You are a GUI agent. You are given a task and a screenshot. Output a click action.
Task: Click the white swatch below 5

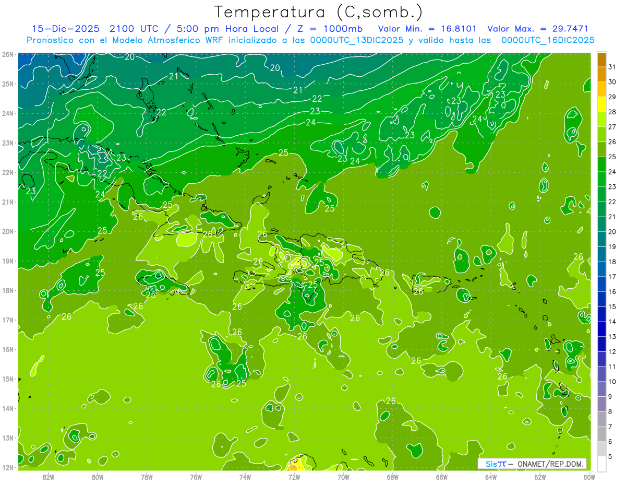[601, 464]
